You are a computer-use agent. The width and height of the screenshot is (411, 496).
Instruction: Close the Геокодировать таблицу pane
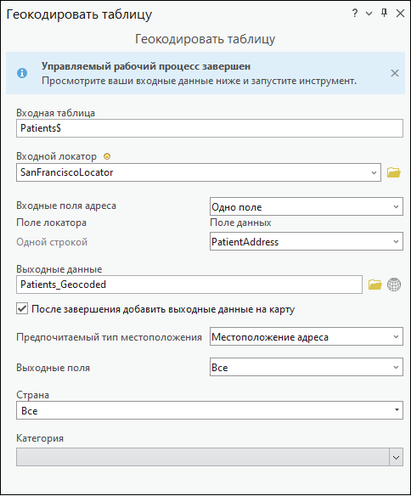click(400, 14)
